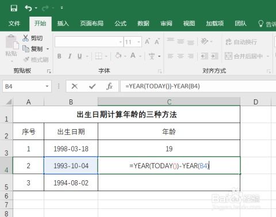Open the Font Color dropdown arrow

pos(140,56)
